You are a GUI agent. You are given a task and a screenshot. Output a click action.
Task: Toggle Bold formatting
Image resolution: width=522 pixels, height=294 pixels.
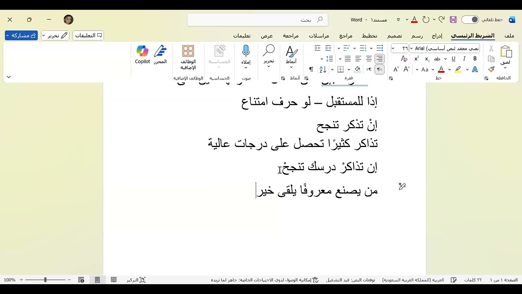[x=475, y=59]
